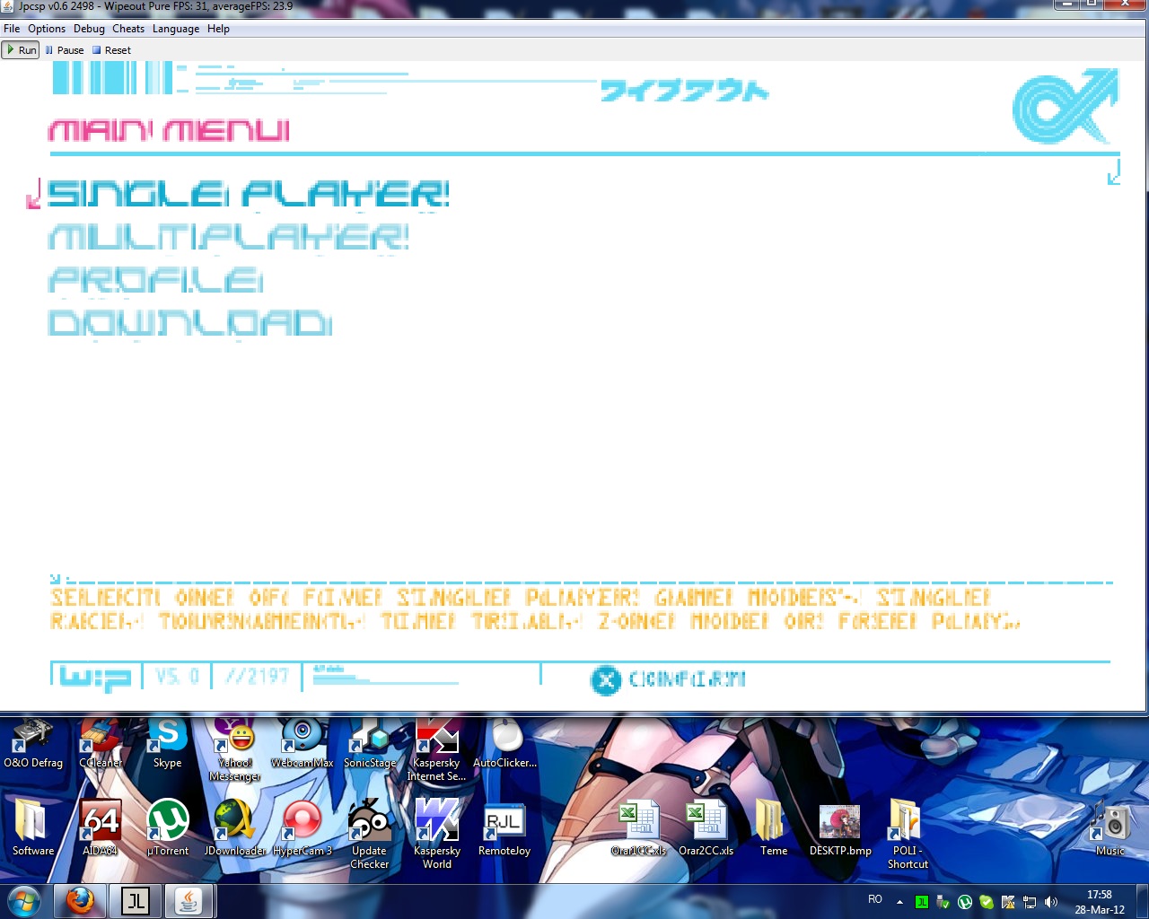The width and height of the screenshot is (1149, 919).
Task: Select the uTorrent desktop icon
Action: (168, 824)
